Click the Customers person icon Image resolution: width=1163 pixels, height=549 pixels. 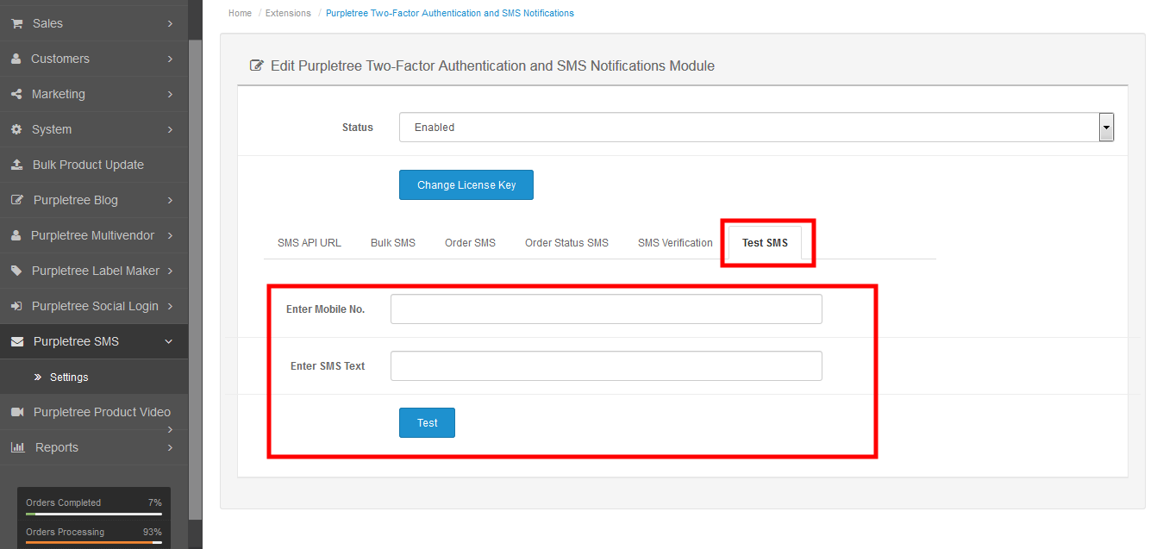pos(16,59)
